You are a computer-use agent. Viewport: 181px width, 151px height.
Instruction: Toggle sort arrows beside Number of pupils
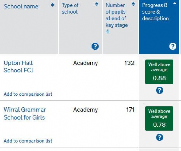(x=133, y=4)
